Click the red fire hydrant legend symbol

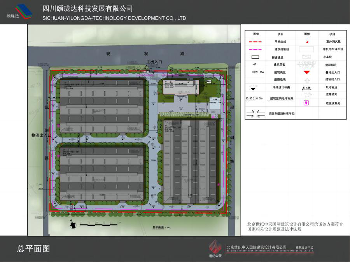point(307,42)
